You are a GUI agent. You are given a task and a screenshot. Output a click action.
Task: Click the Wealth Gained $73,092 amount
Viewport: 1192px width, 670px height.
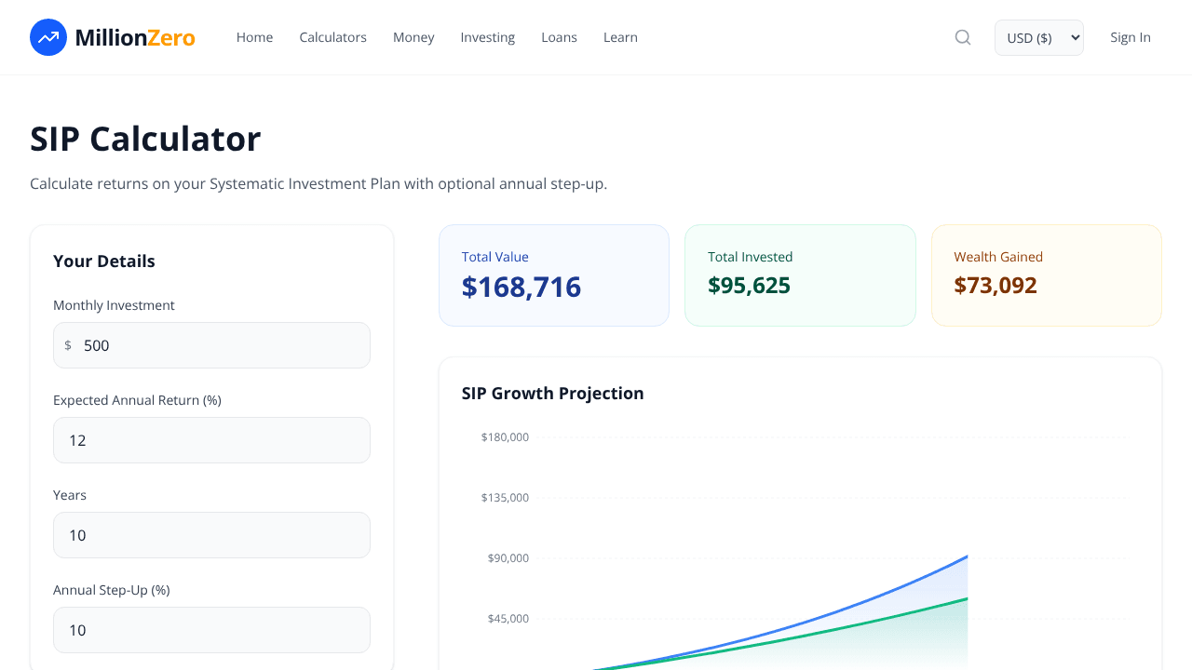pos(996,285)
